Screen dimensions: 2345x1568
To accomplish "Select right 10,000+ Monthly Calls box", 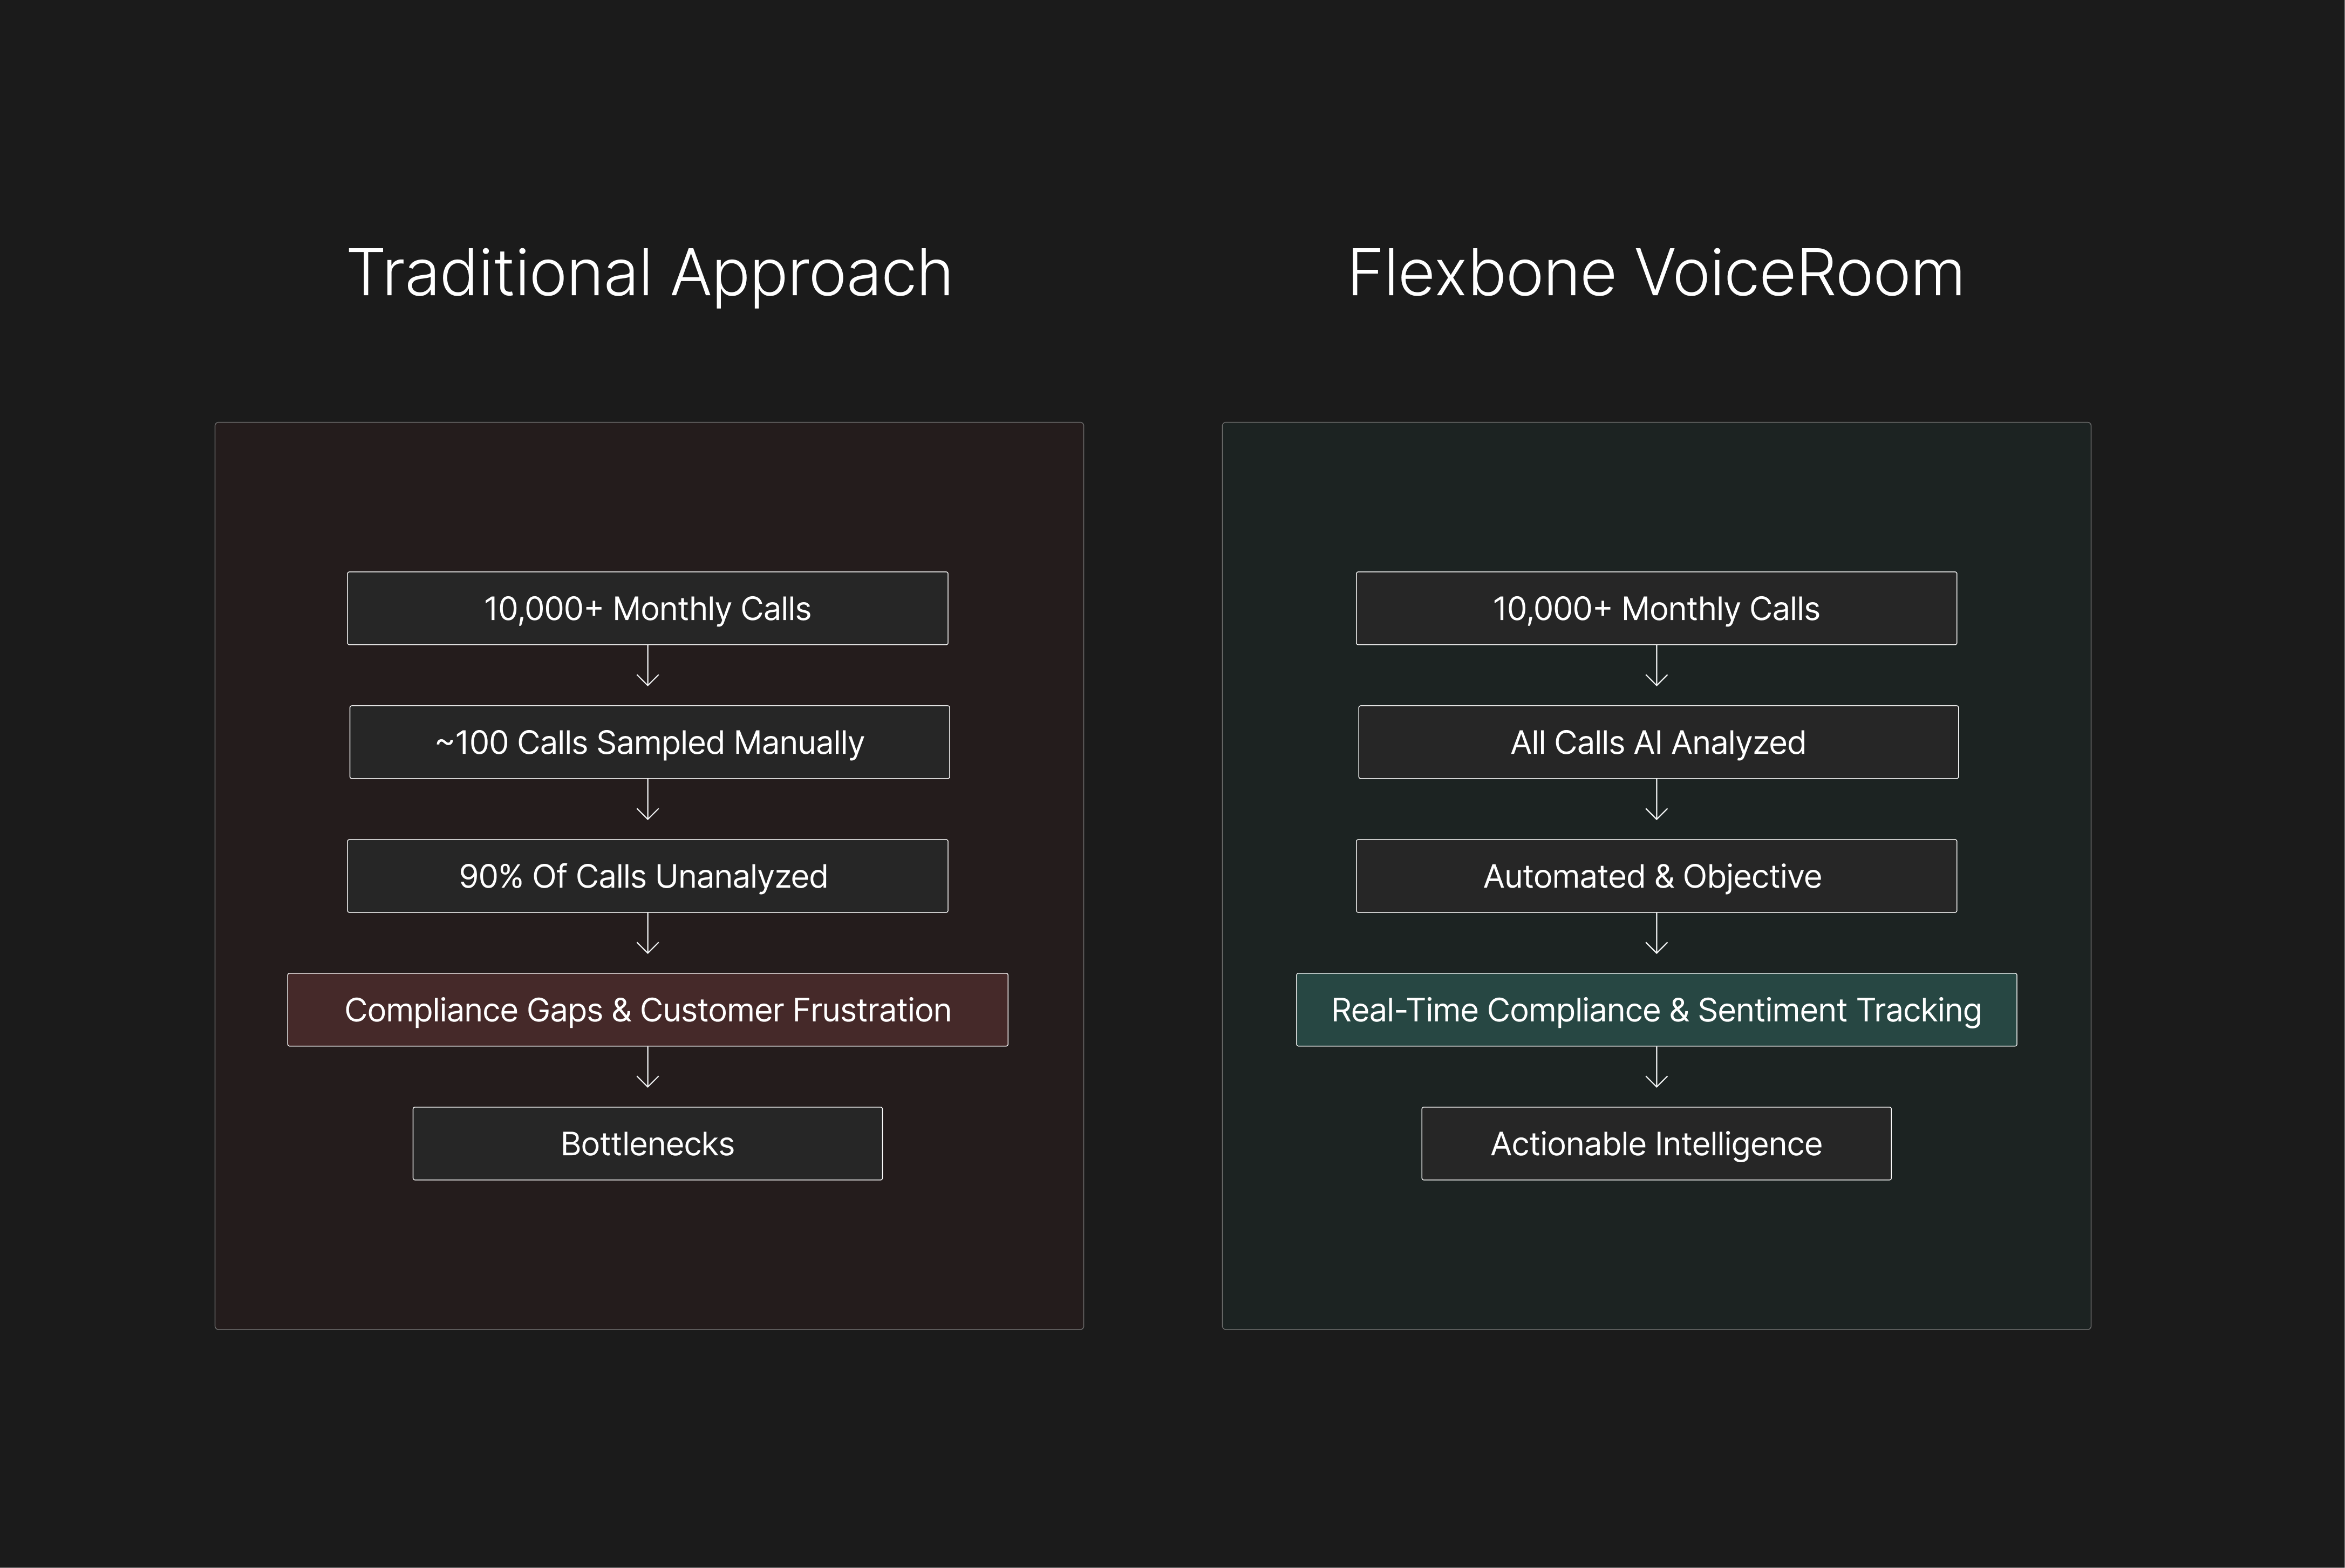I will 1656,608.
